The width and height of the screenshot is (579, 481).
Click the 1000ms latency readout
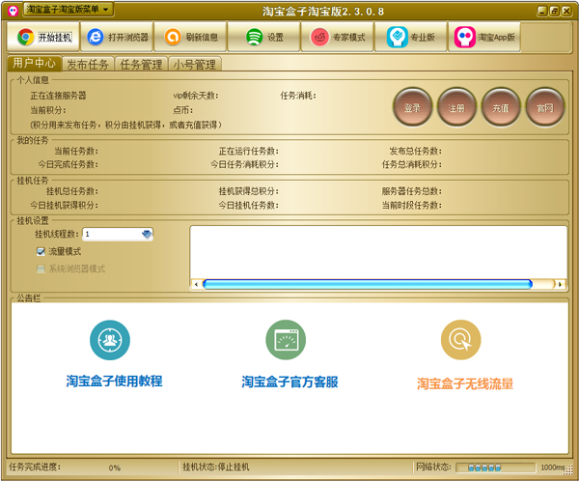(553, 467)
